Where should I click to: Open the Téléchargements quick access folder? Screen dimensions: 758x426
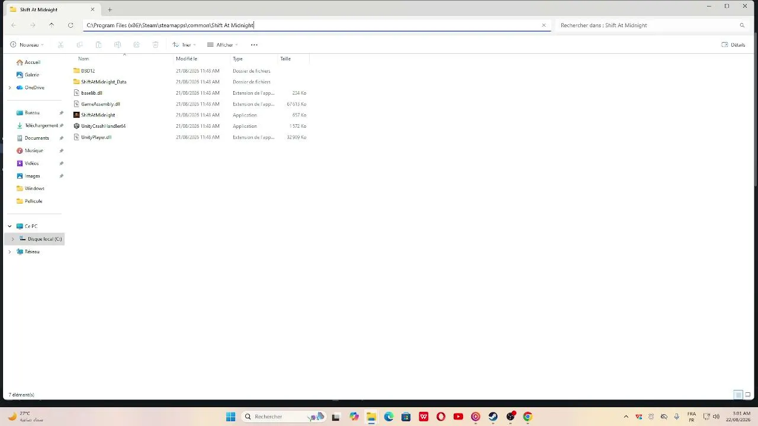click(41, 125)
